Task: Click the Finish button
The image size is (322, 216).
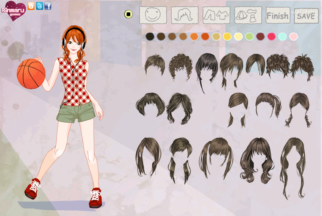Action: click(278, 16)
